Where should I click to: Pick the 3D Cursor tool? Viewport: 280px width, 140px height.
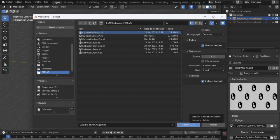click(x=5, y=25)
